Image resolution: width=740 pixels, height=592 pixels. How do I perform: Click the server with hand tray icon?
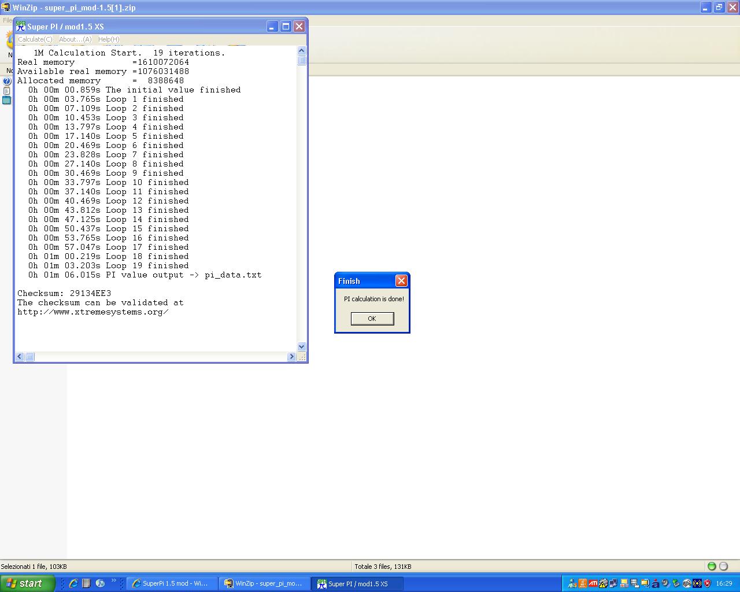(635, 583)
